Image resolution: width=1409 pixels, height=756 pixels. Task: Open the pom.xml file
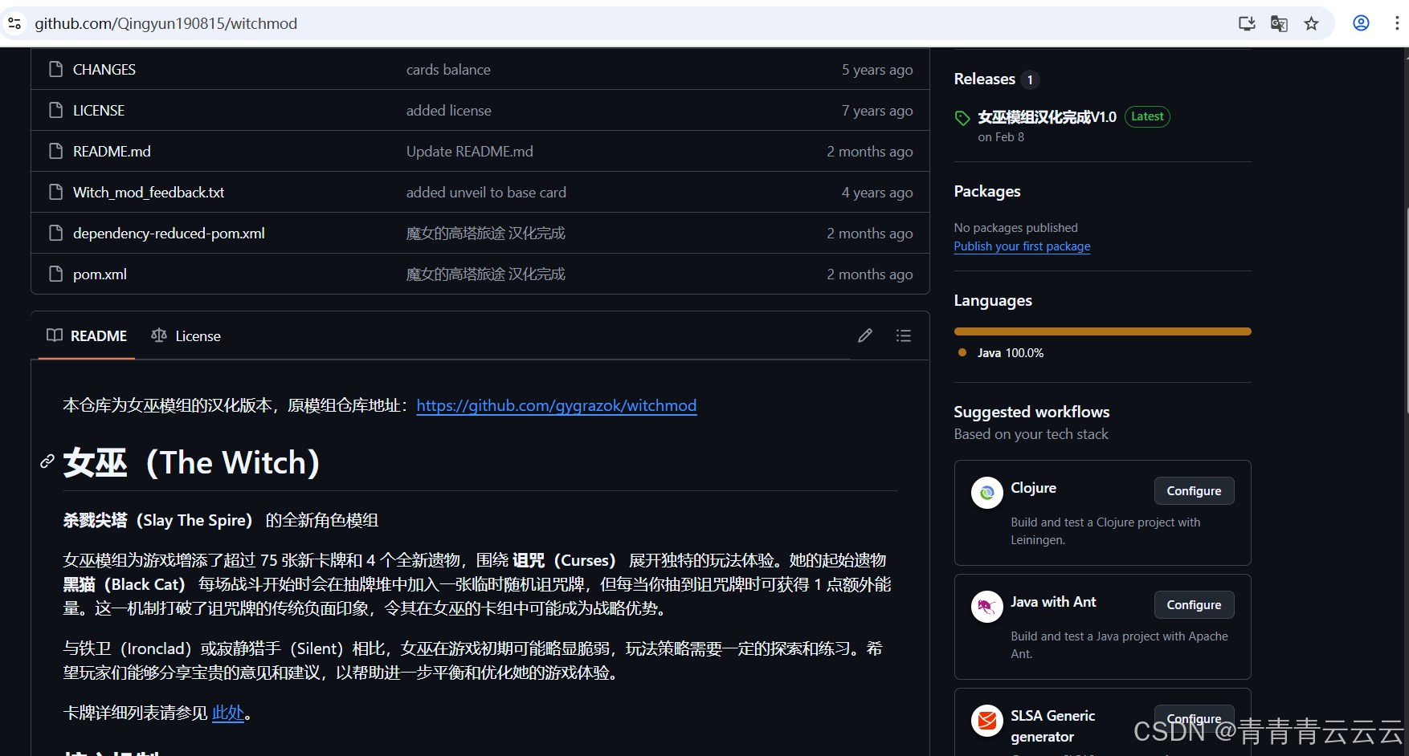(x=100, y=274)
